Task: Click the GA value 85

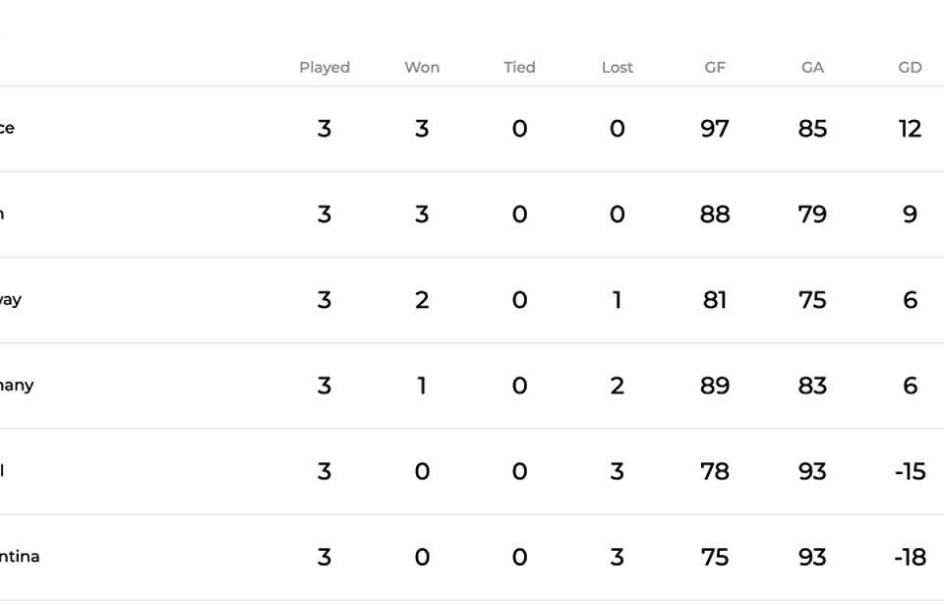Action: [x=812, y=129]
